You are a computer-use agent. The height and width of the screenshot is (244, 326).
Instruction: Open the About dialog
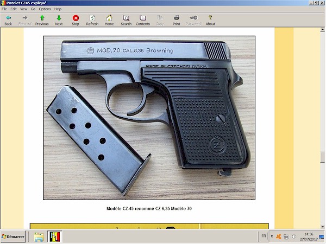(x=210, y=20)
